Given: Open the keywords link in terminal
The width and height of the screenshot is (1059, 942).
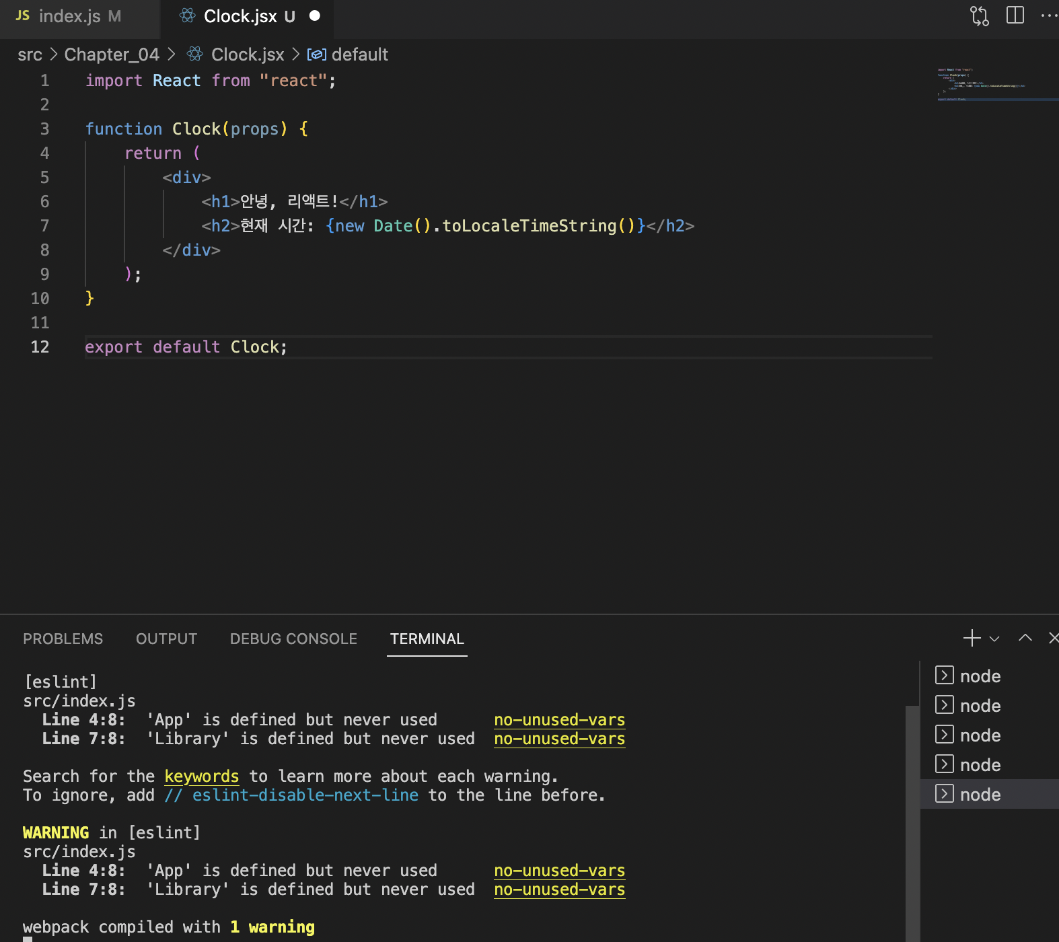Looking at the screenshot, I should [x=202, y=776].
